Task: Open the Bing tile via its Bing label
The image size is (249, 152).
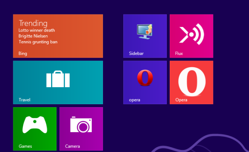Action: click(x=23, y=54)
